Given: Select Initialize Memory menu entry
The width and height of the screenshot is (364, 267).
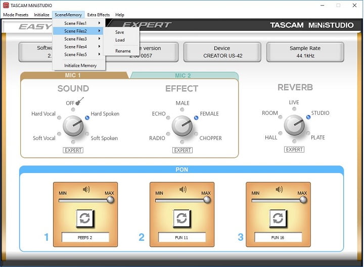Looking at the screenshot, I should pos(79,65).
